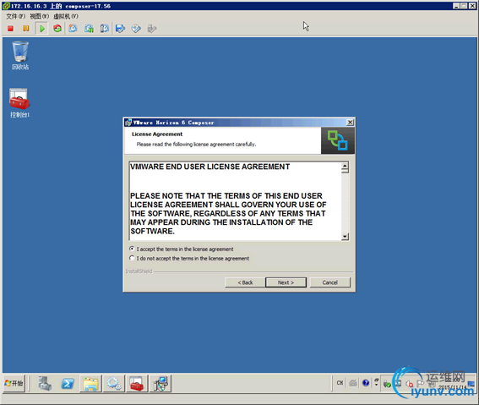Click the muted speaker tray icon
The width and height of the screenshot is (479, 405).
(x=410, y=384)
